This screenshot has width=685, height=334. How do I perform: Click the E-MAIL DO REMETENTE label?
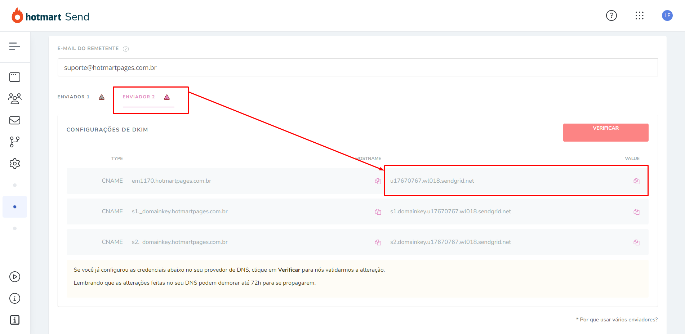pos(88,49)
